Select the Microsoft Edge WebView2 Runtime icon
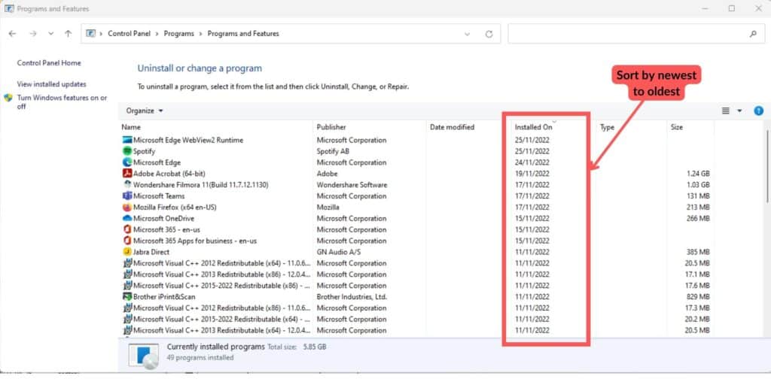Viewport: 771px width, 385px height. click(127, 140)
